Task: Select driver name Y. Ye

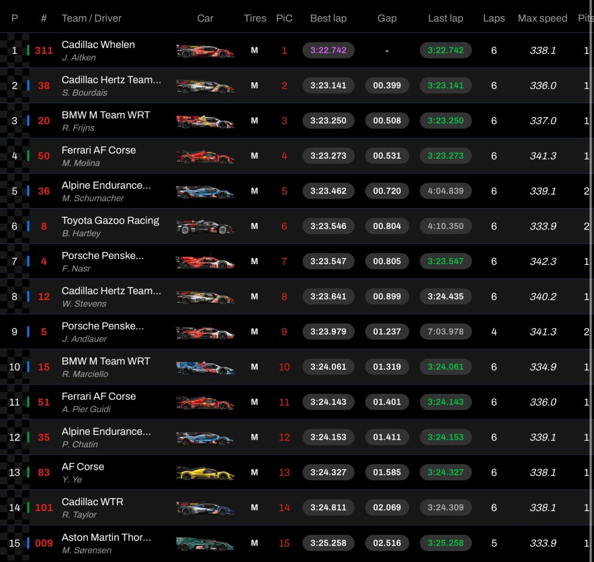Action: tap(72, 480)
